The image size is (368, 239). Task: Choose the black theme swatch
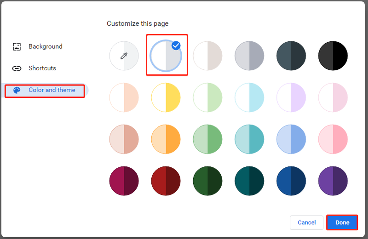pos(333,56)
